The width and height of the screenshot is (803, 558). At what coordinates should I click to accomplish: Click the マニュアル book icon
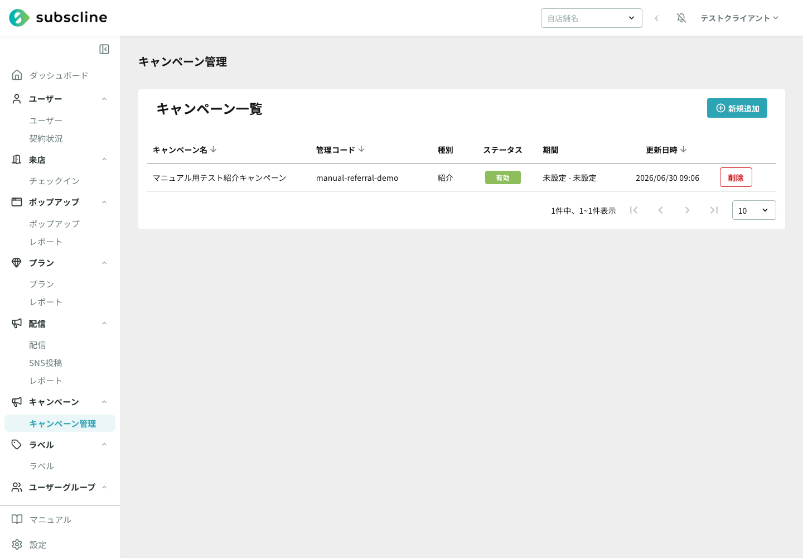(x=17, y=519)
